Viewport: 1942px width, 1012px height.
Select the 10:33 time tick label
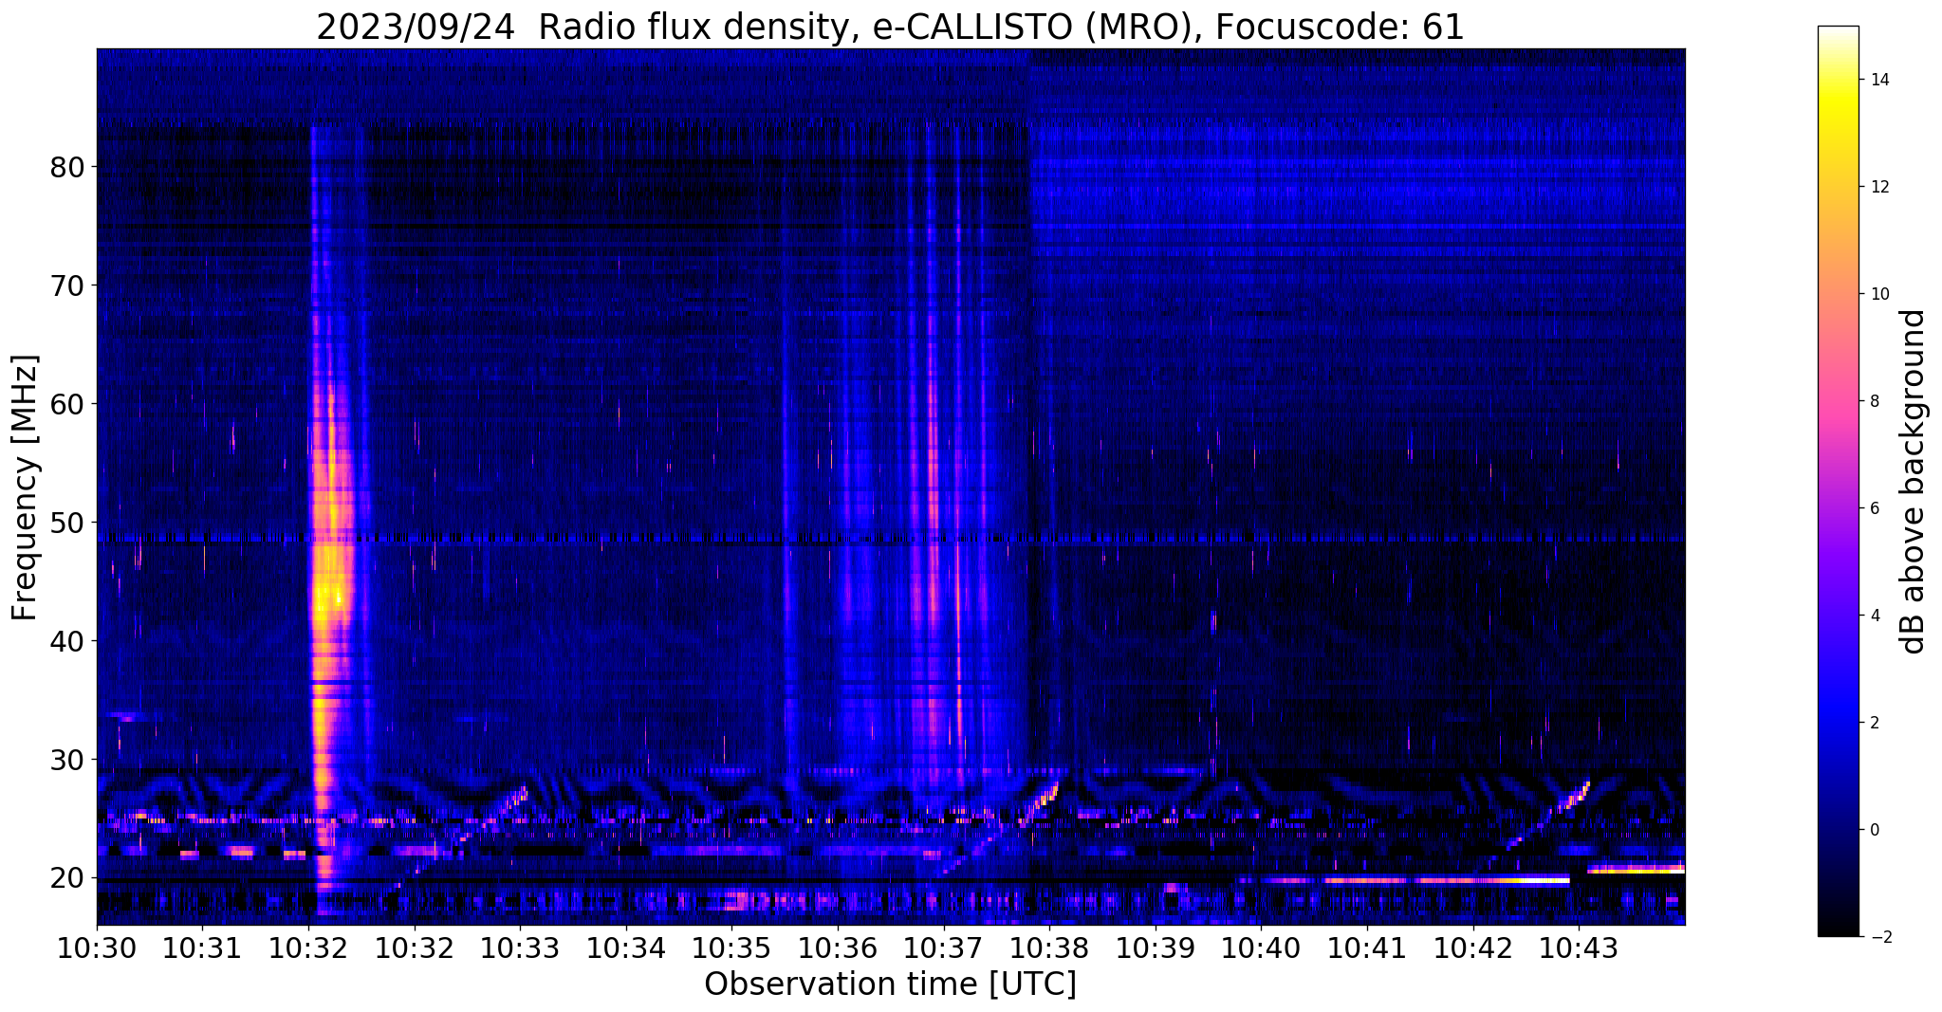coord(520,948)
